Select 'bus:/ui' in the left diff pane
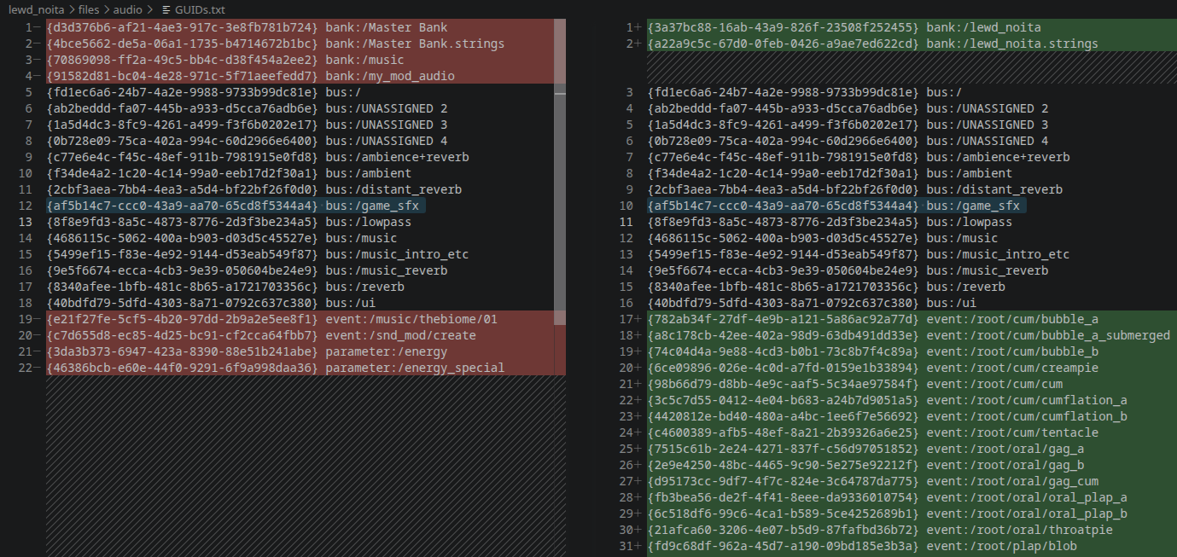 (352, 303)
